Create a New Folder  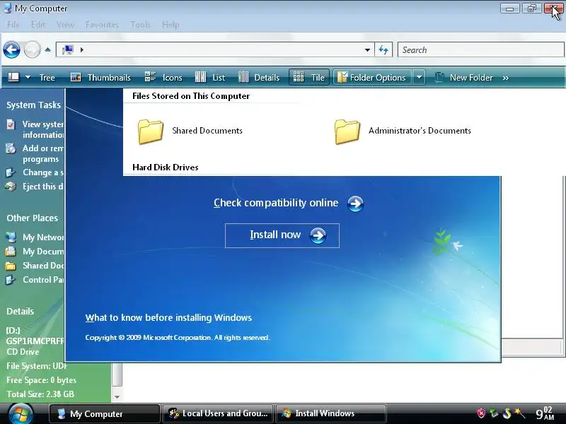click(464, 78)
